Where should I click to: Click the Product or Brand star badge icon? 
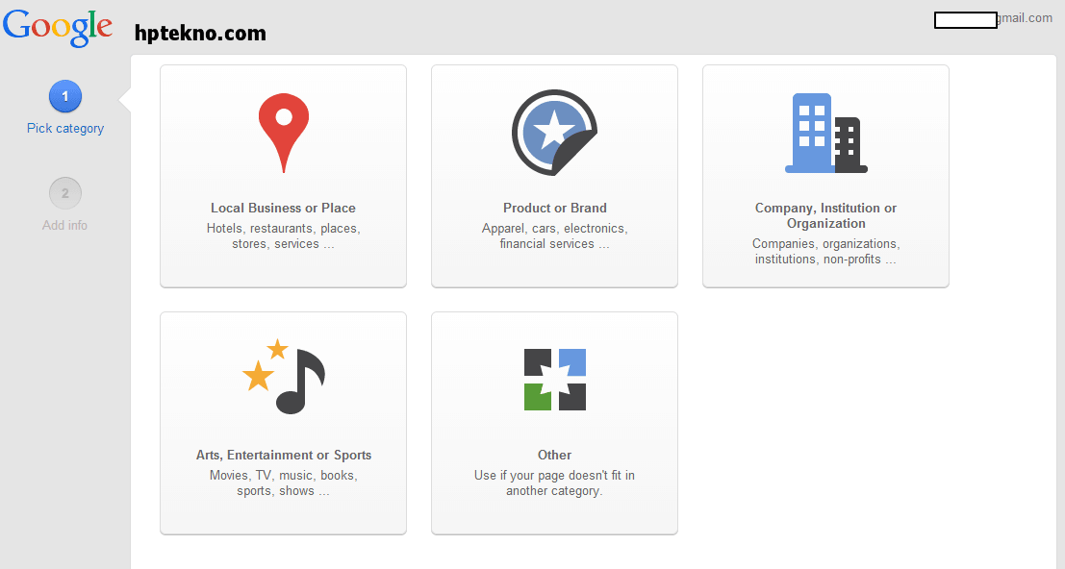pos(554,133)
